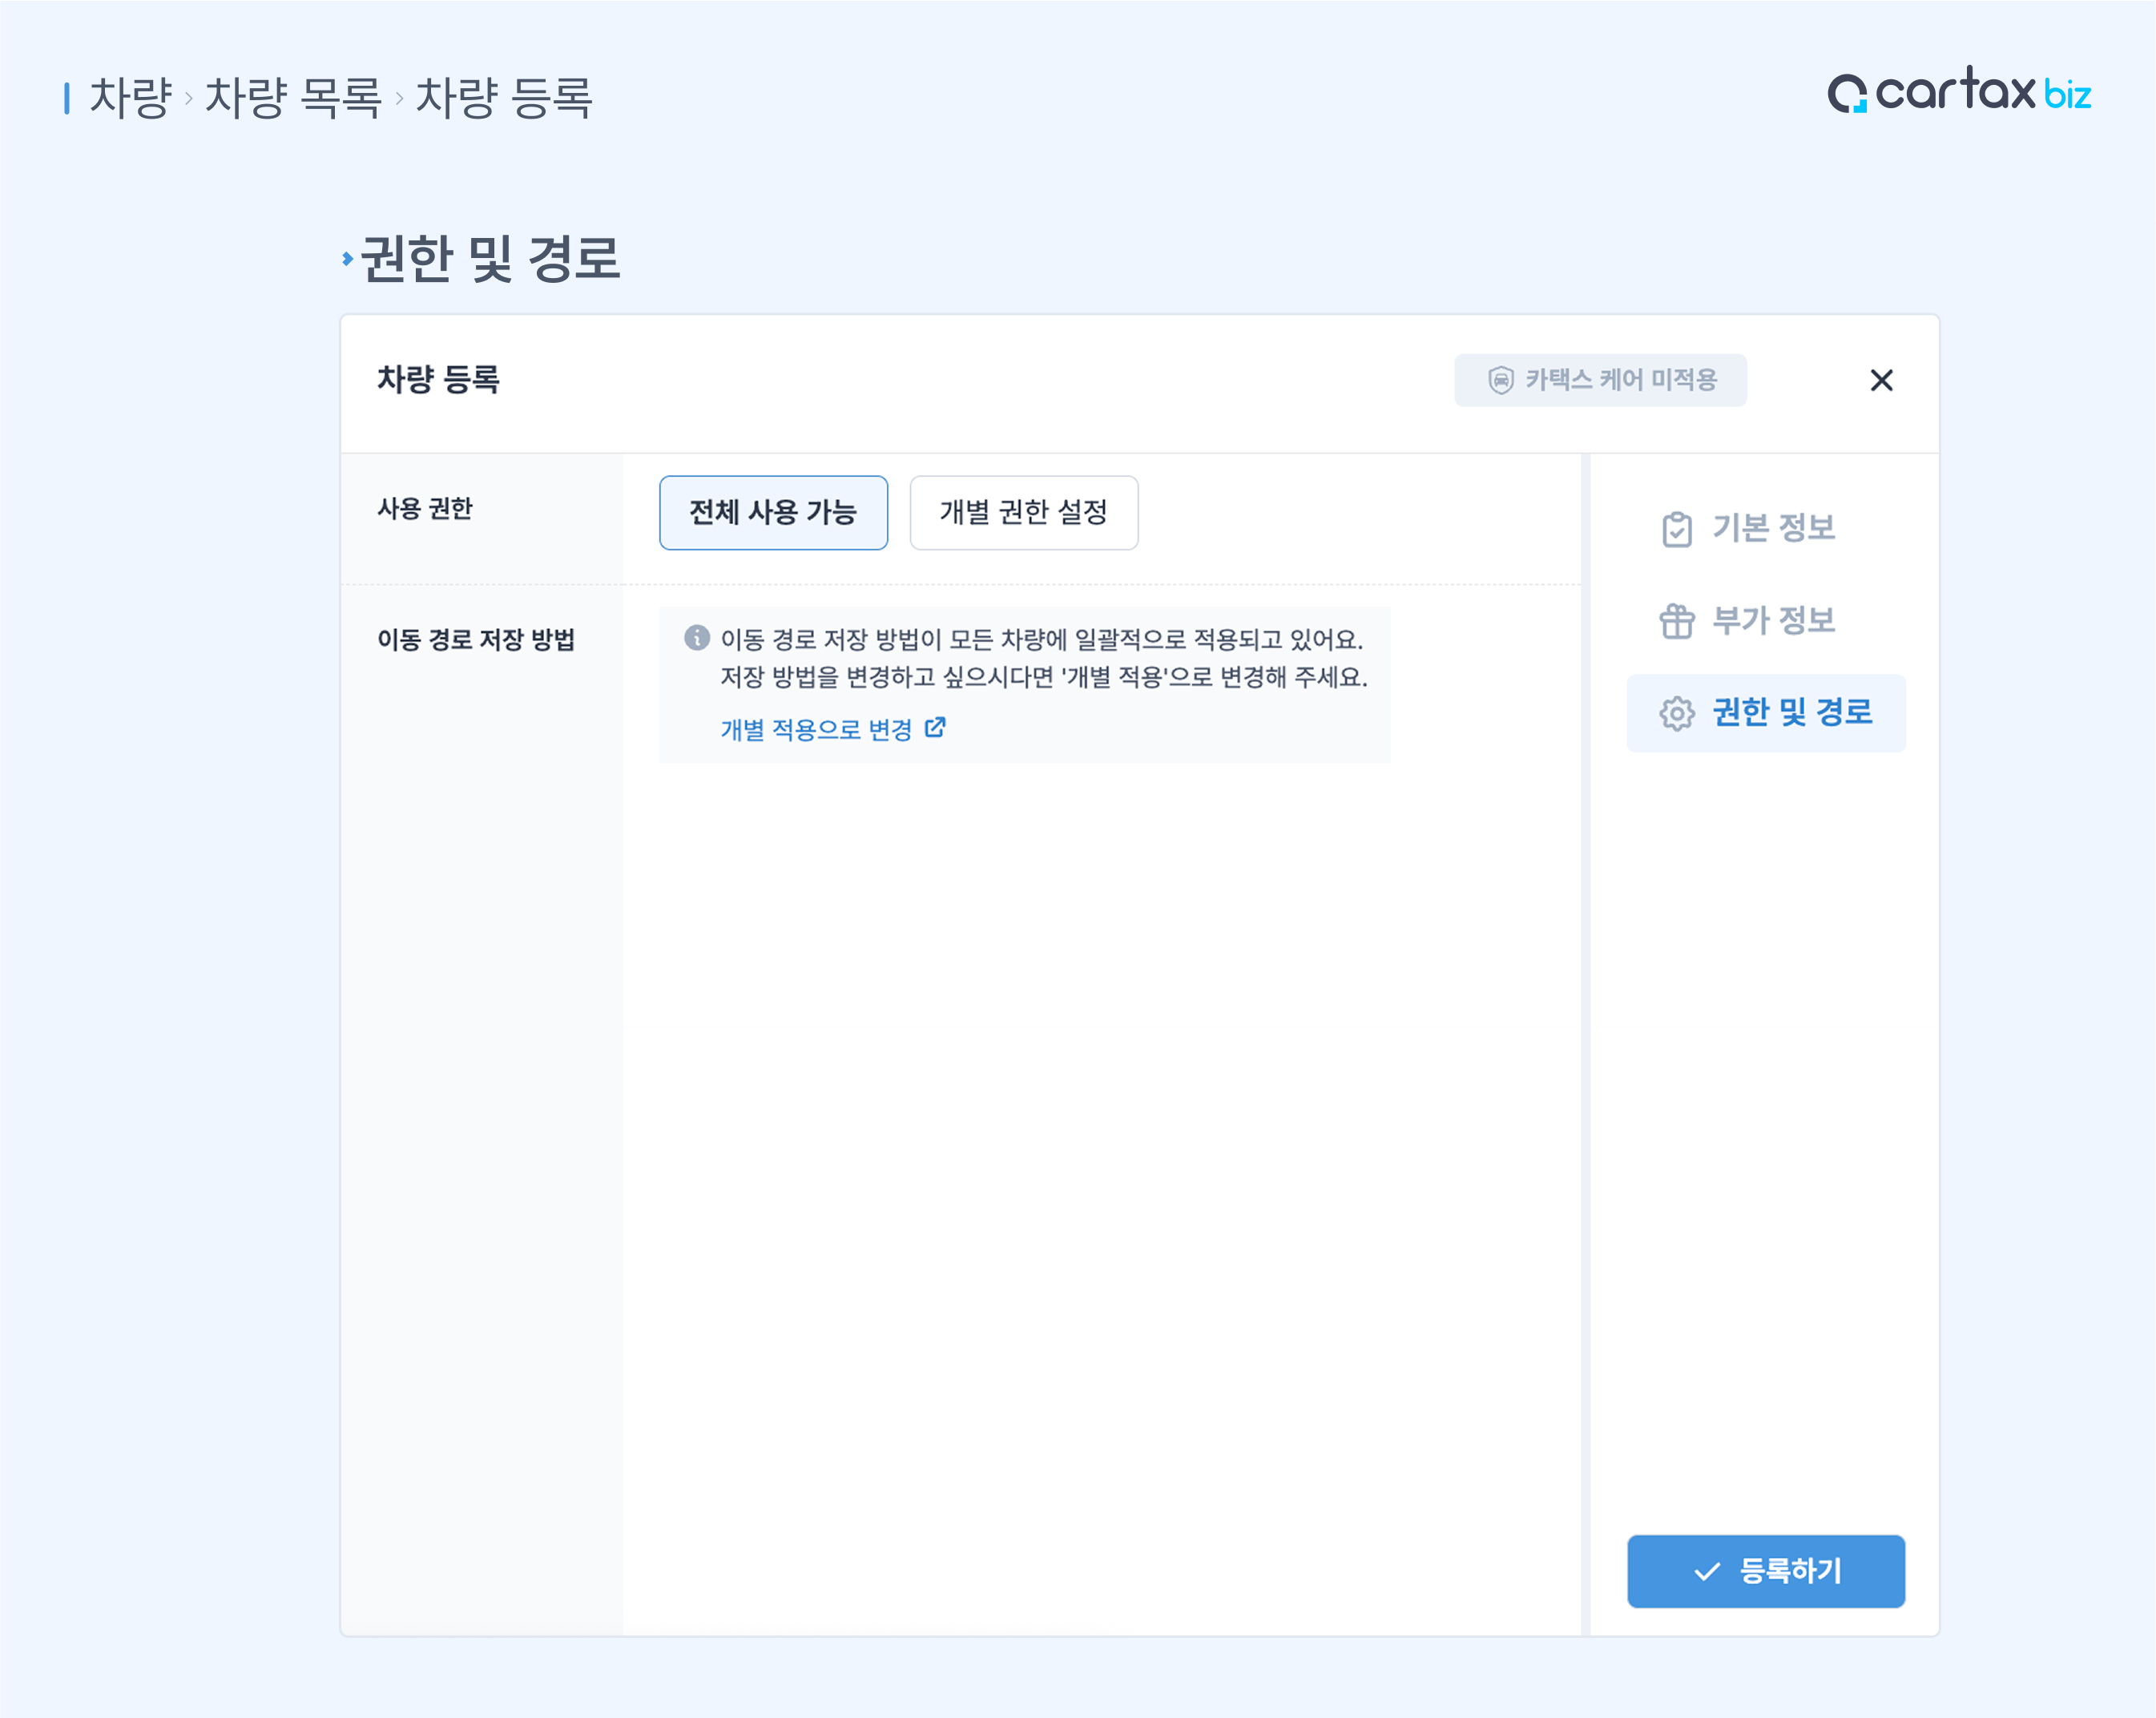Open the 기본 정보 section tab
The height and width of the screenshot is (1718, 2156).
(x=1773, y=528)
